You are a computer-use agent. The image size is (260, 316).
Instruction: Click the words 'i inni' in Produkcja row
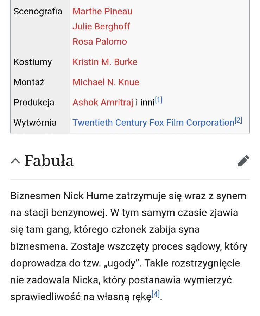145,103
